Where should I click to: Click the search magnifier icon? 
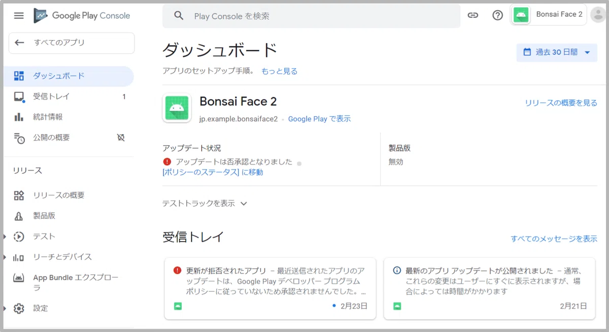tap(179, 16)
